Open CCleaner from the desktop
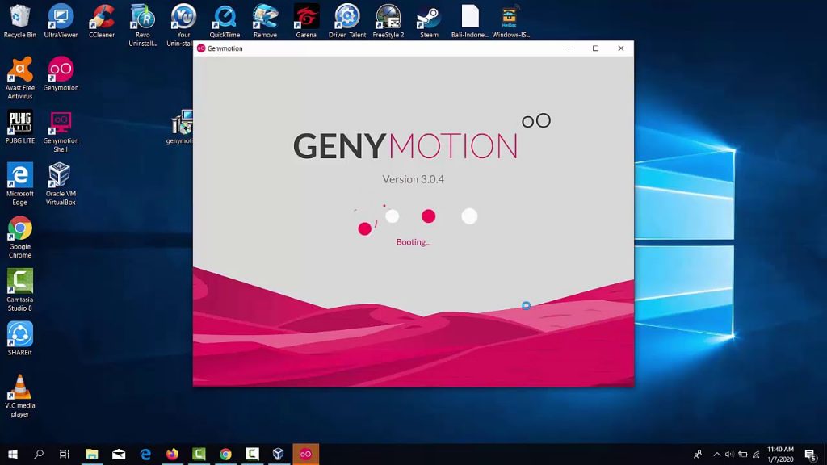The height and width of the screenshot is (465, 827). 102,19
